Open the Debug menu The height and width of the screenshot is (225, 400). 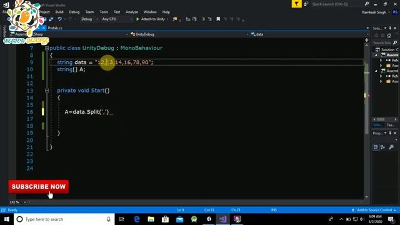(74, 12)
